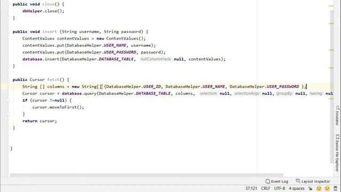Click USER_PASSWORD in the columns array line
Screen dimensions: 341x192
(283, 86)
